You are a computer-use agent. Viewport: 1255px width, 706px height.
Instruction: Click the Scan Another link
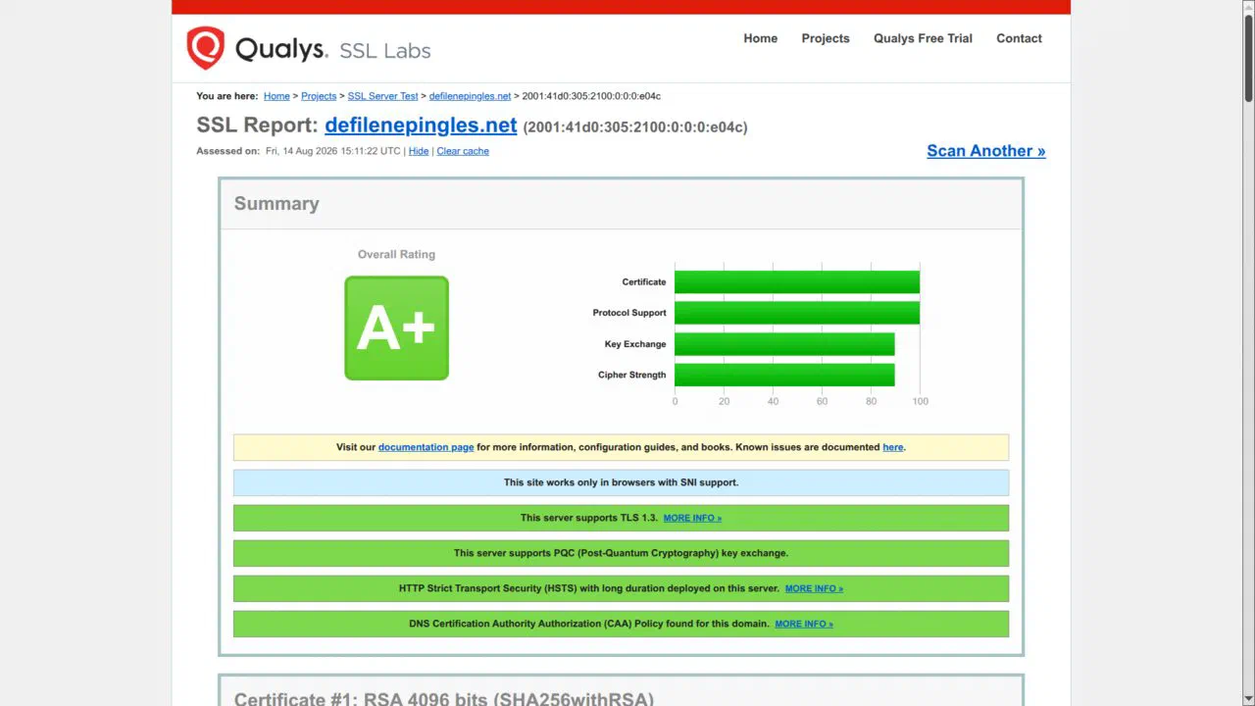tap(986, 151)
